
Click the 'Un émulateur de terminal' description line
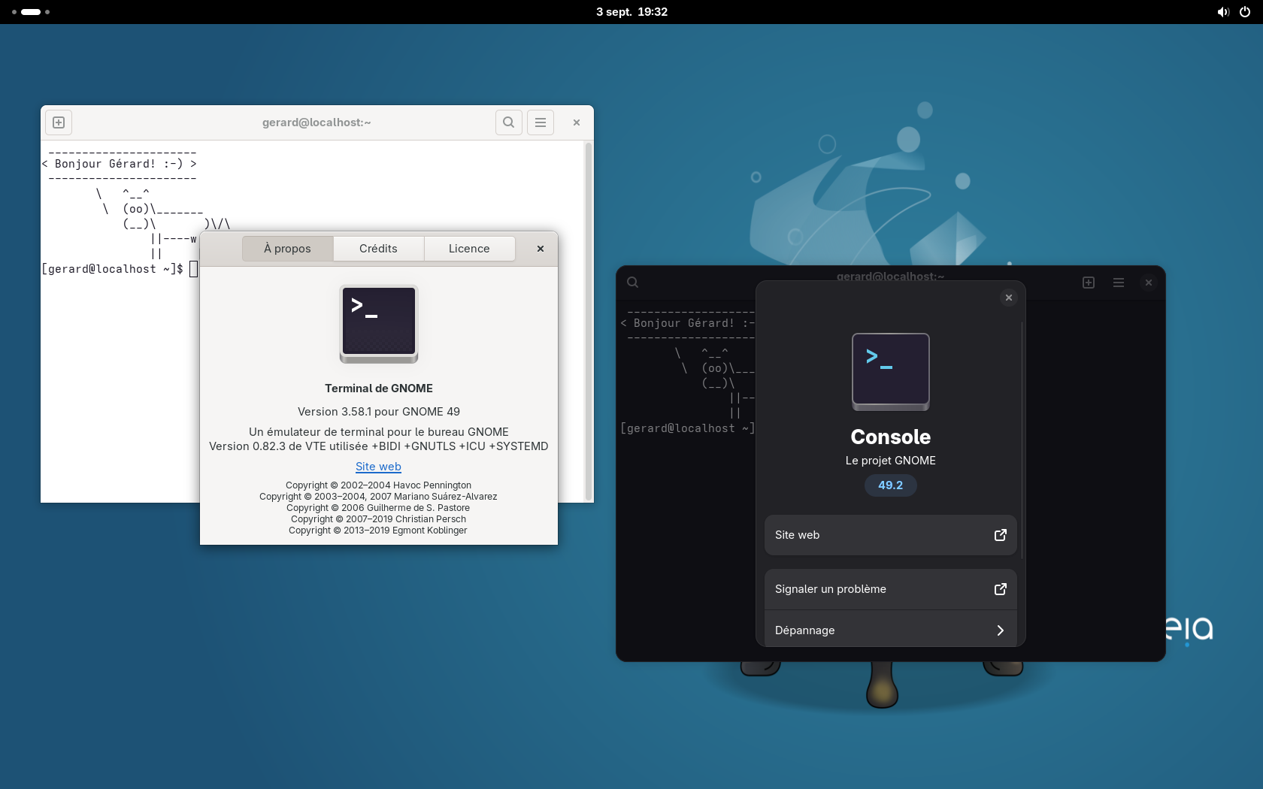(x=379, y=432)
